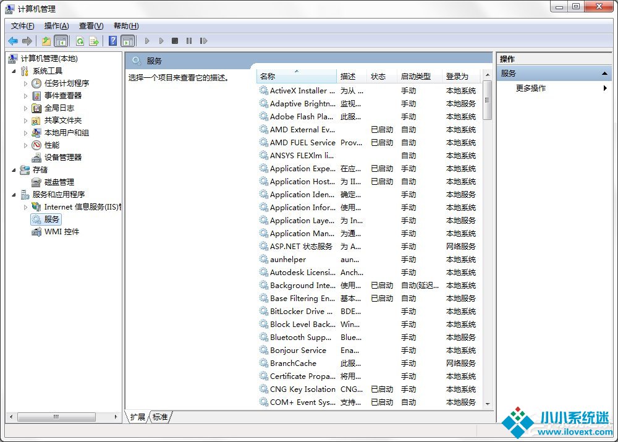Screen dimensions: 618x442
Task: Open the 文件(F) menu
Action: coord(22,26)
